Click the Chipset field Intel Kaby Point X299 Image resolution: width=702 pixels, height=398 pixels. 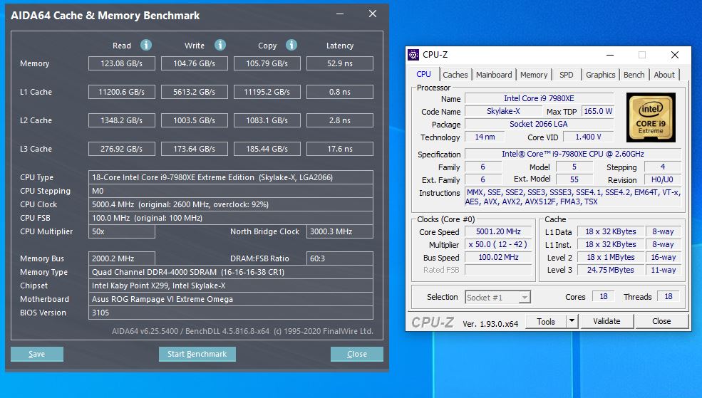[231, 286]
